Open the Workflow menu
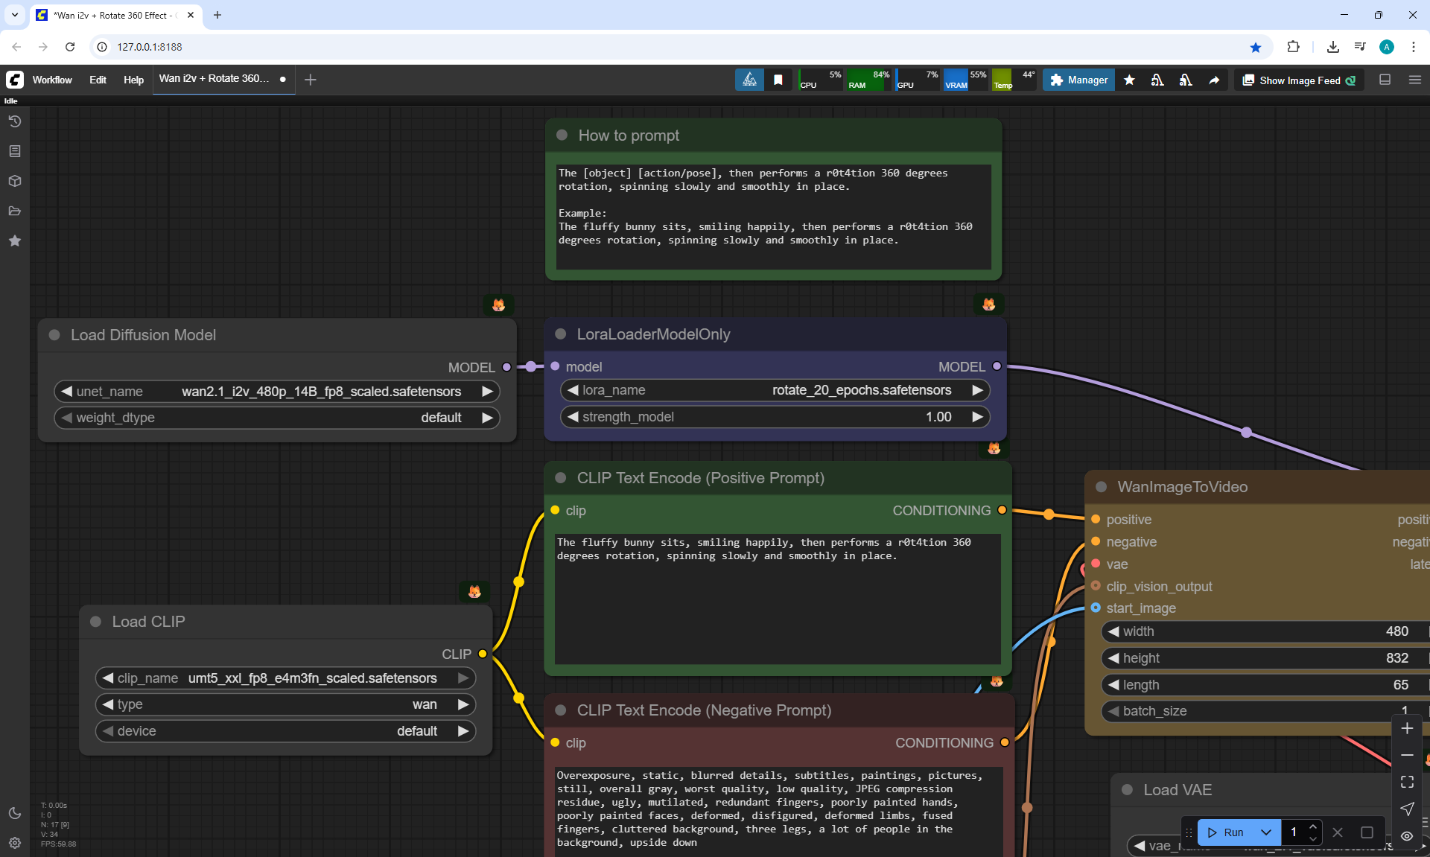The width and height of the screenshot is (1430, 857). [x=52, y=80]
